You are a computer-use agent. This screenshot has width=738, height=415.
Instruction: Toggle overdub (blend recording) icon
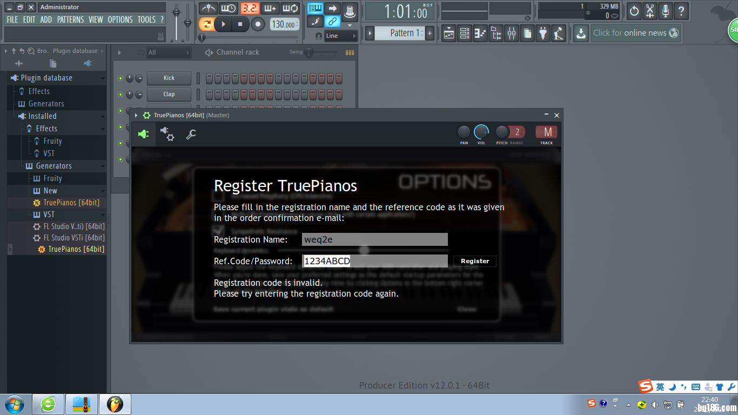point(270,8)
